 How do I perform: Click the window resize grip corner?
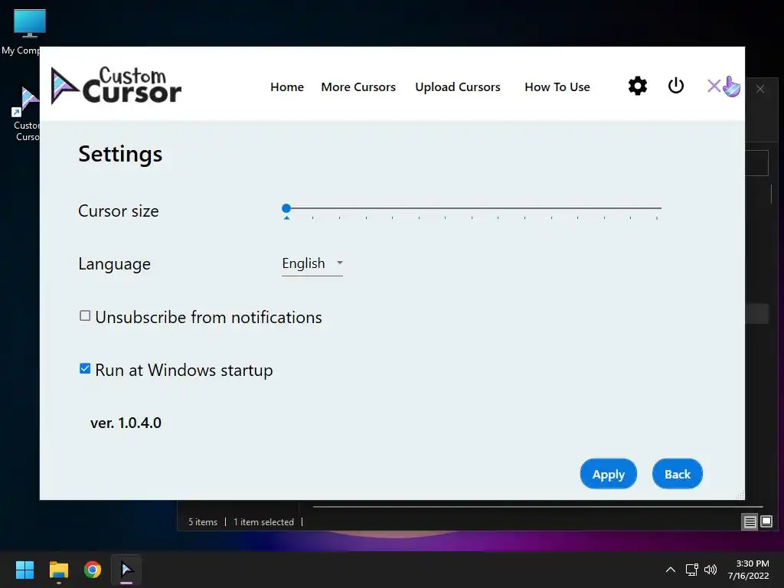(x=740, y=495)
